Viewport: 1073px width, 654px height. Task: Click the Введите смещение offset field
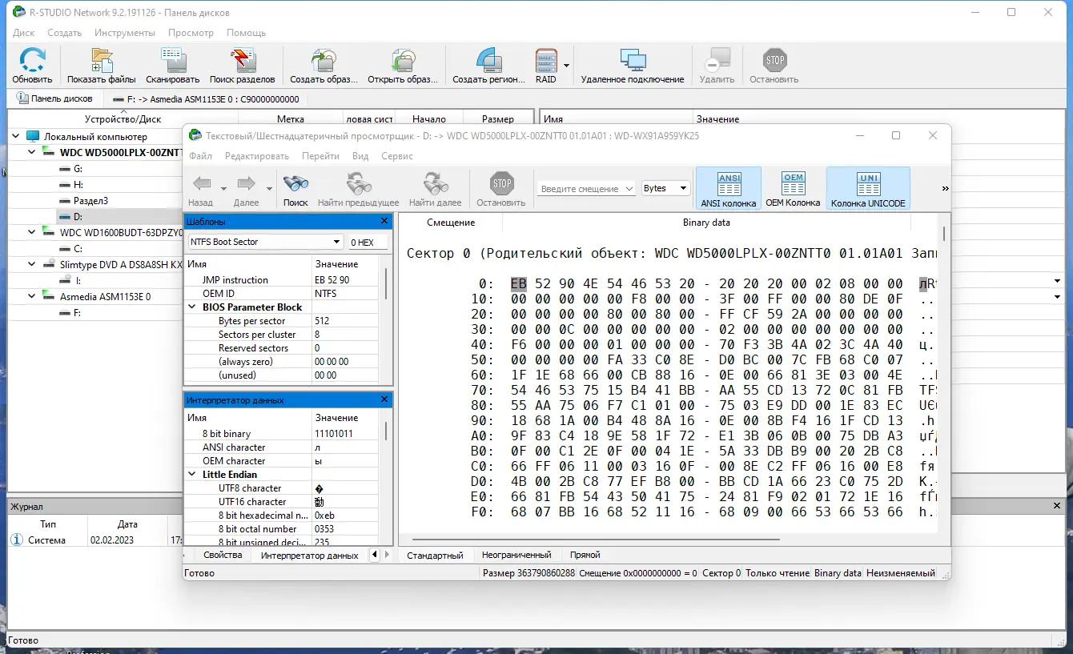(x=586, y=188)
